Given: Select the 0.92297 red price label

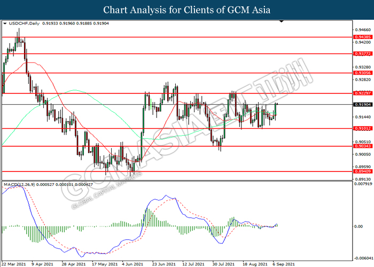Looking at the screenshot, I should tap(363, 93).
